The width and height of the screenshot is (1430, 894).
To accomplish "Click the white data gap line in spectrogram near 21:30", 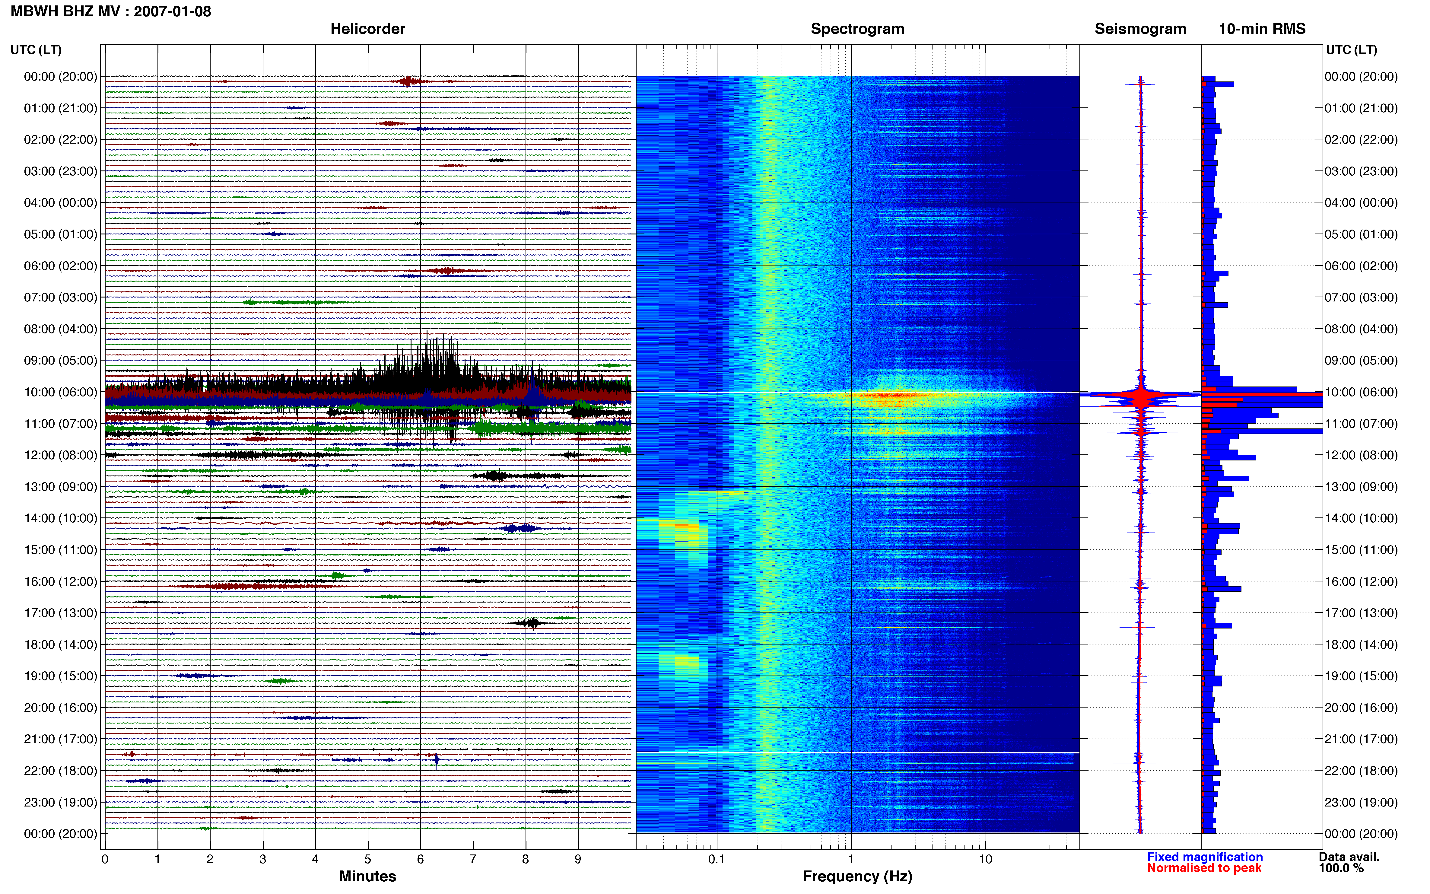I will coord(857,753).
